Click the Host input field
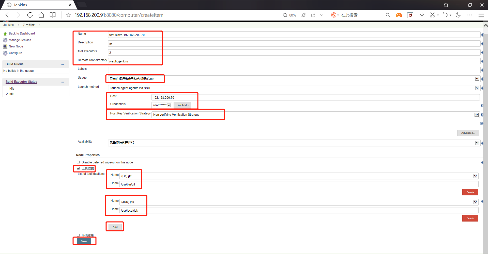Viewport: 488px width, 254px height. tap(315, 97)
